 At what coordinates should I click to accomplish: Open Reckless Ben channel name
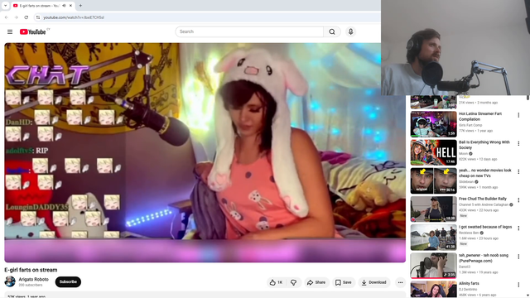point(469,233)
